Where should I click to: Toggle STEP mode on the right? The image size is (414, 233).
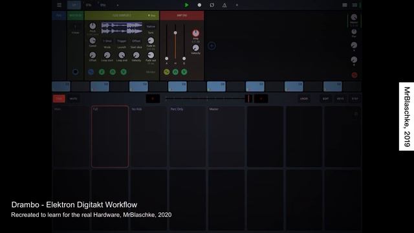click(x=355, y=99)
